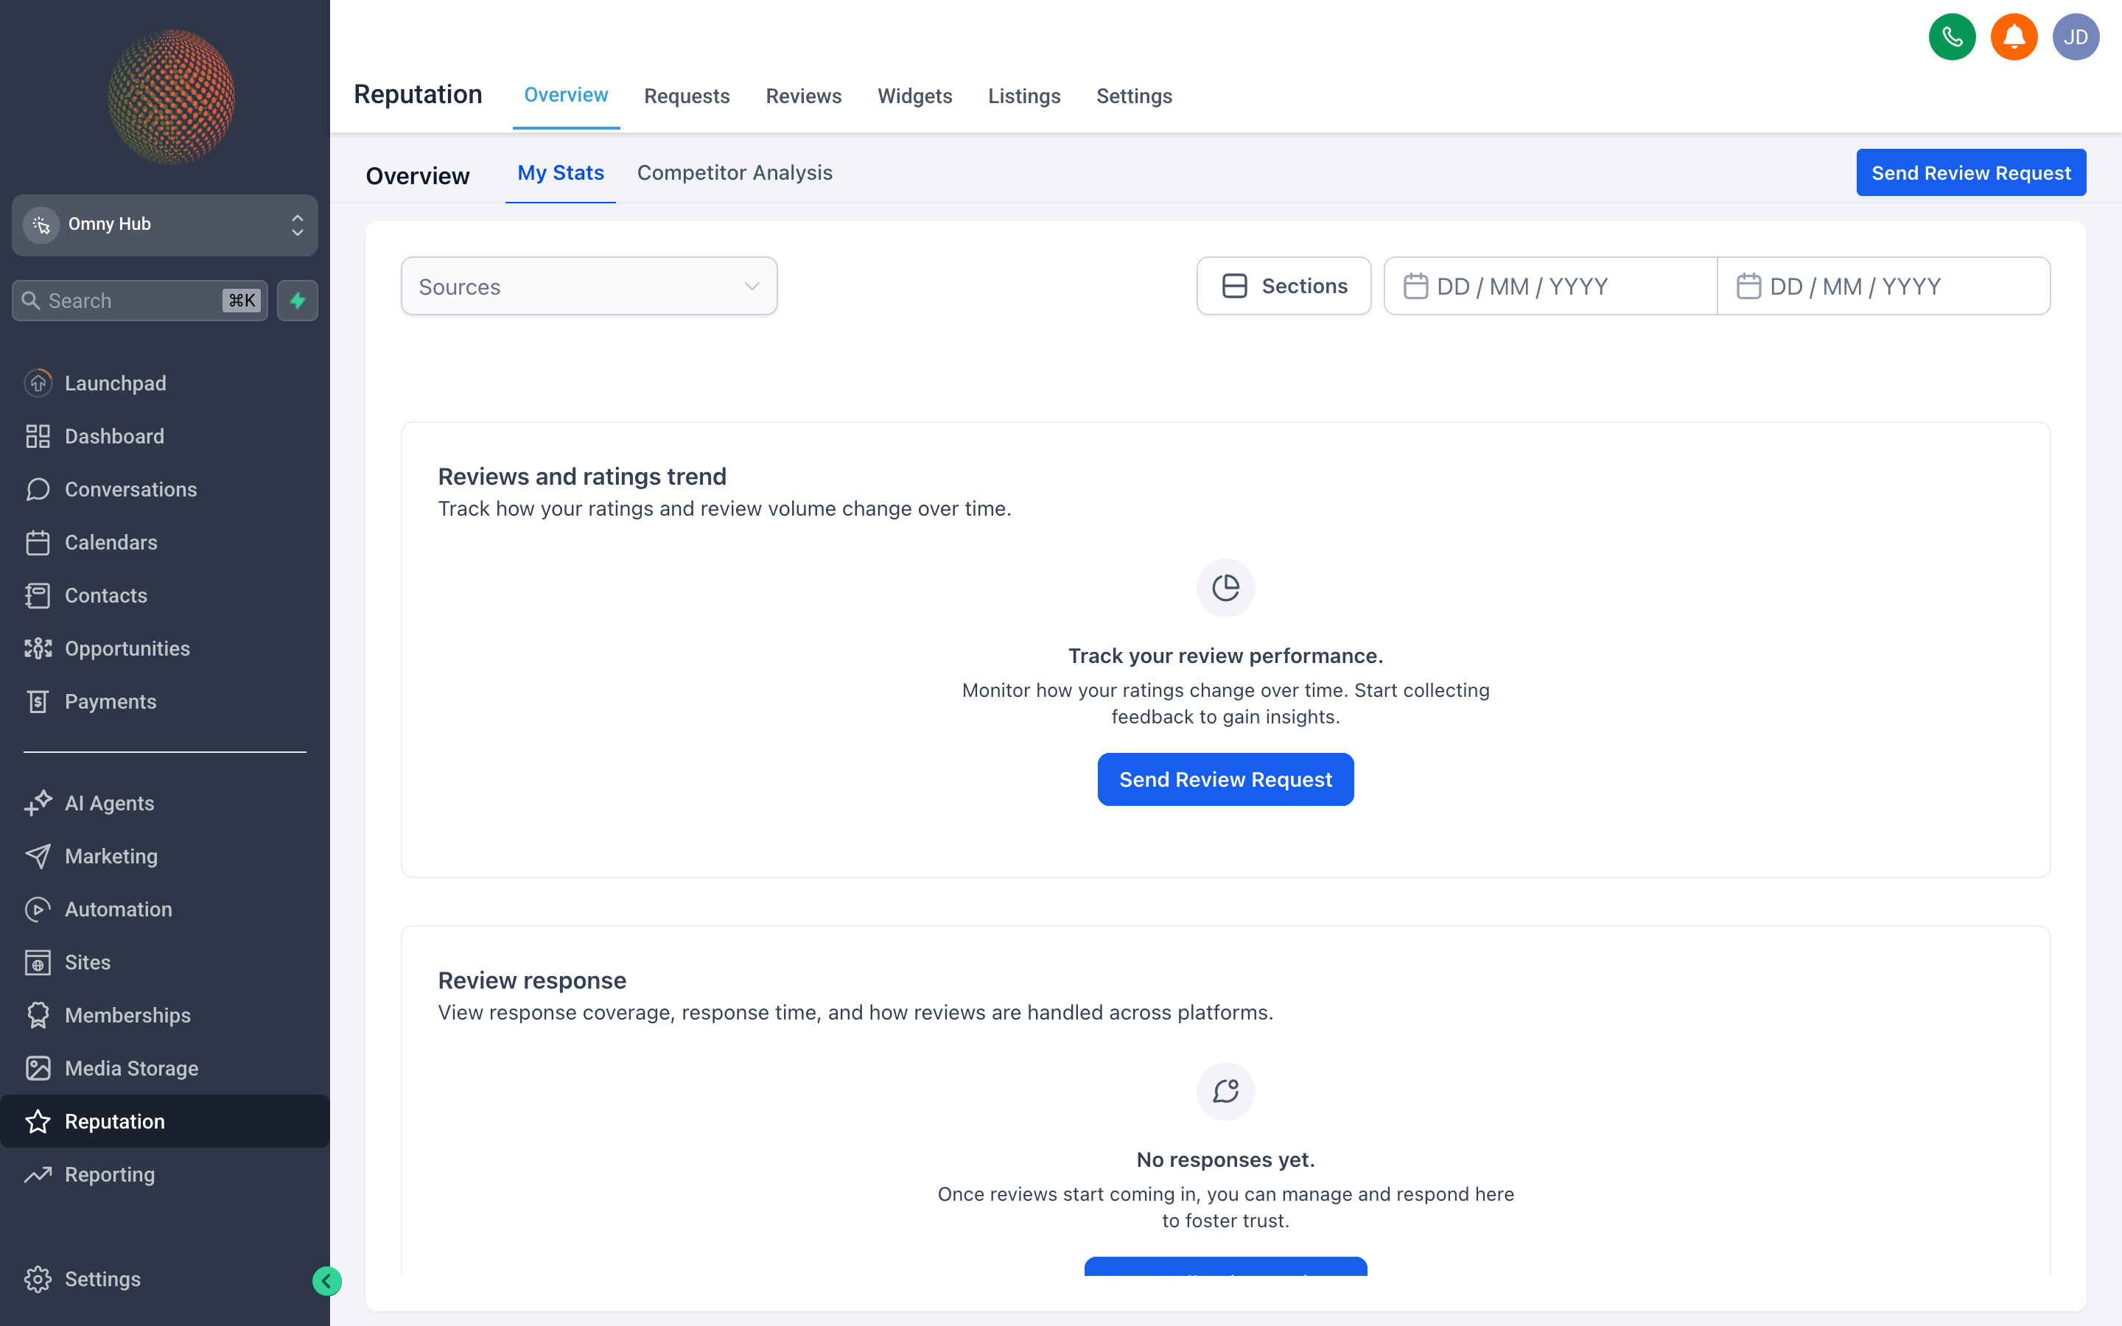This screenshot has height=1326, width=2122.
Task: Expand the Omny Hub account switcher arrows
Action: pyautogui.click(x=297, y=225)
